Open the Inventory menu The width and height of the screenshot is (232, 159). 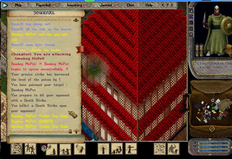click(x=74, y=5)
